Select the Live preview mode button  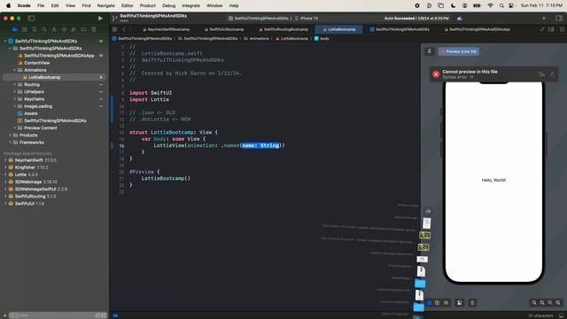(x=429, y=303)
